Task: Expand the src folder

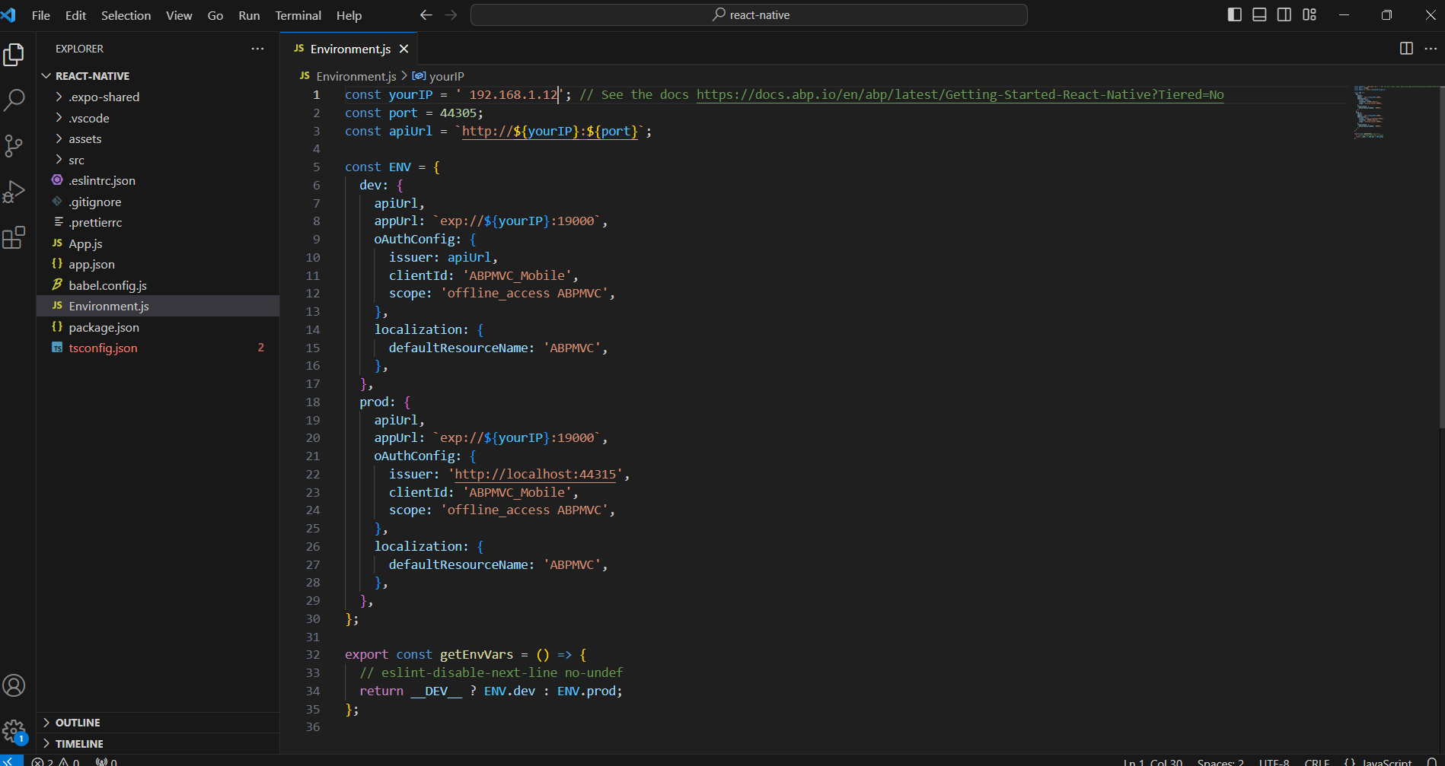Action: [76, 160]
